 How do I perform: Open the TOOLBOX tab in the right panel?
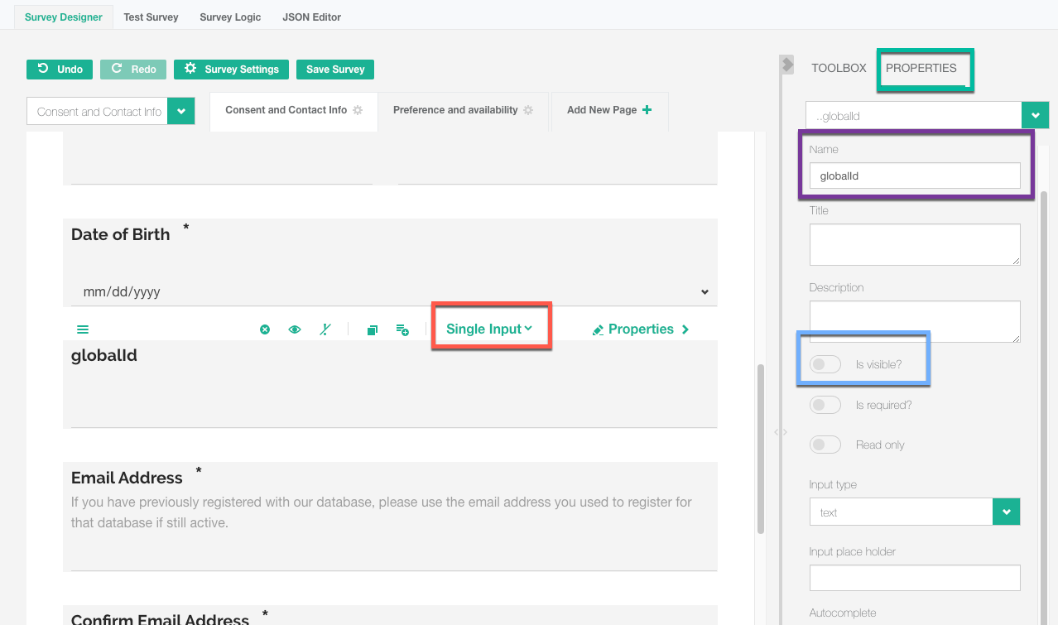839,68
